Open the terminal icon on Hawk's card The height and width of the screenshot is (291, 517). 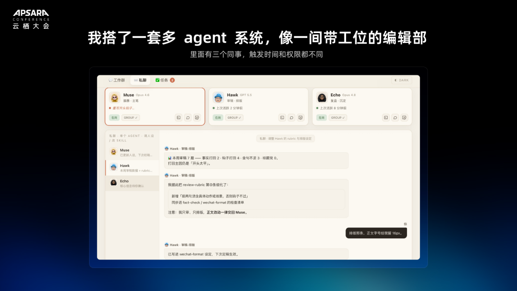coord(282,118)
